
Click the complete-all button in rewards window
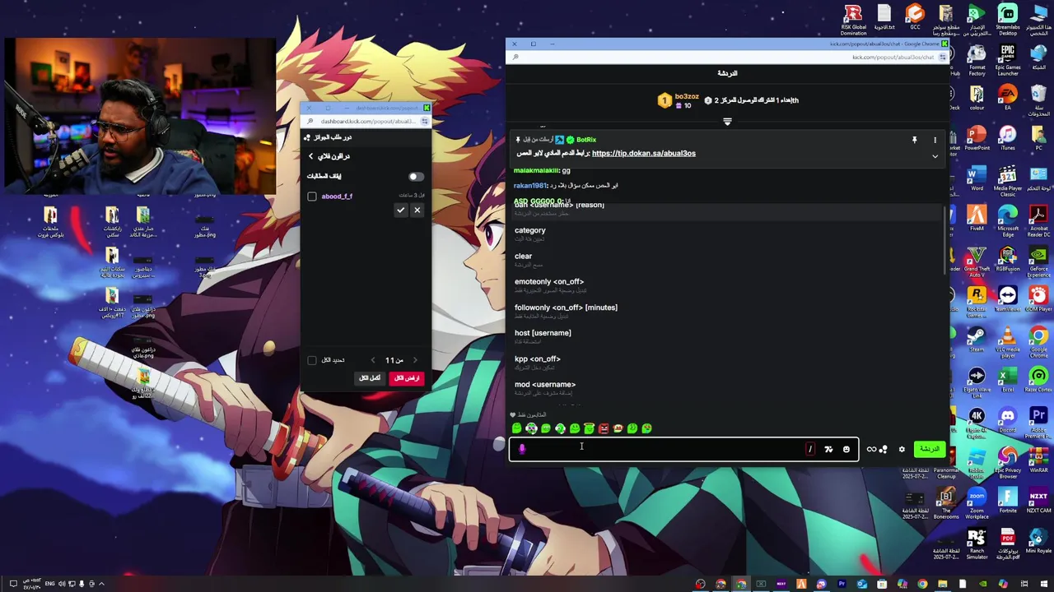tap(370, 378)
